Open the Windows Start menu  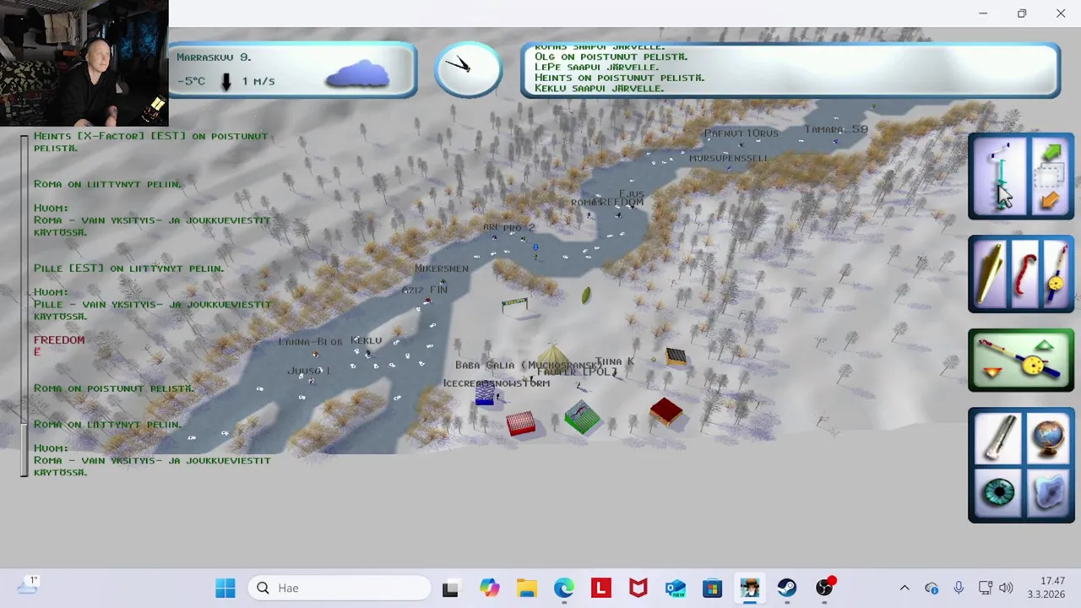[225, 588]
